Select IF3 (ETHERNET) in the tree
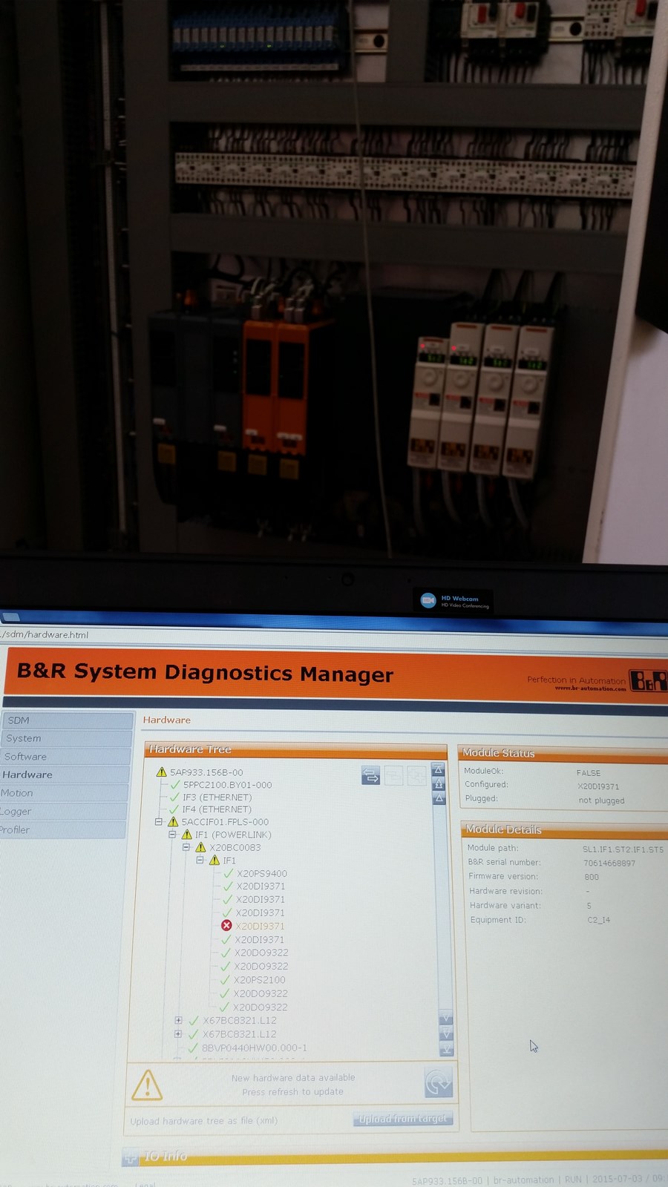 pos(217,798)
